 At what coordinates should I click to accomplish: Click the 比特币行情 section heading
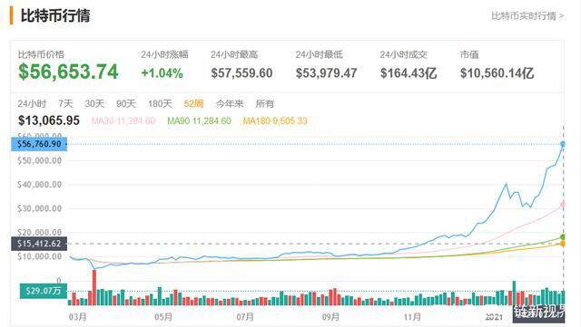(x=55, y=16)
